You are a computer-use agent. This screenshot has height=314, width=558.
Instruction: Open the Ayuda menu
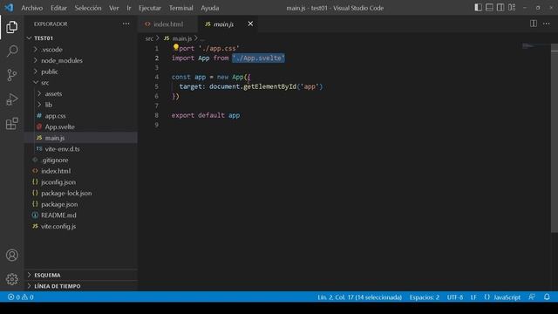210,8
